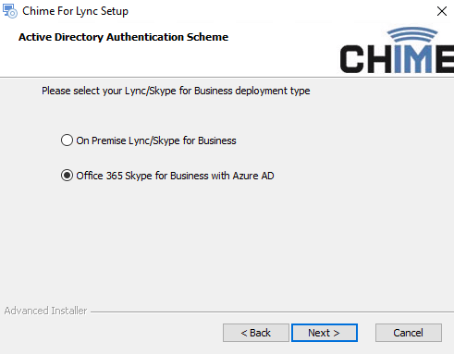Image resolution: width=454 pixels, height=354 pixels.
Task: Close the Chime For Lync Setup window
Action: tap(442, 11)
